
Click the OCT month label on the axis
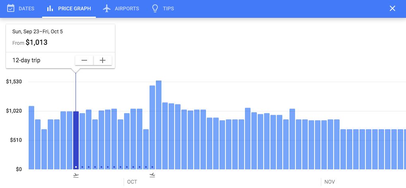[x=132, y=182]
